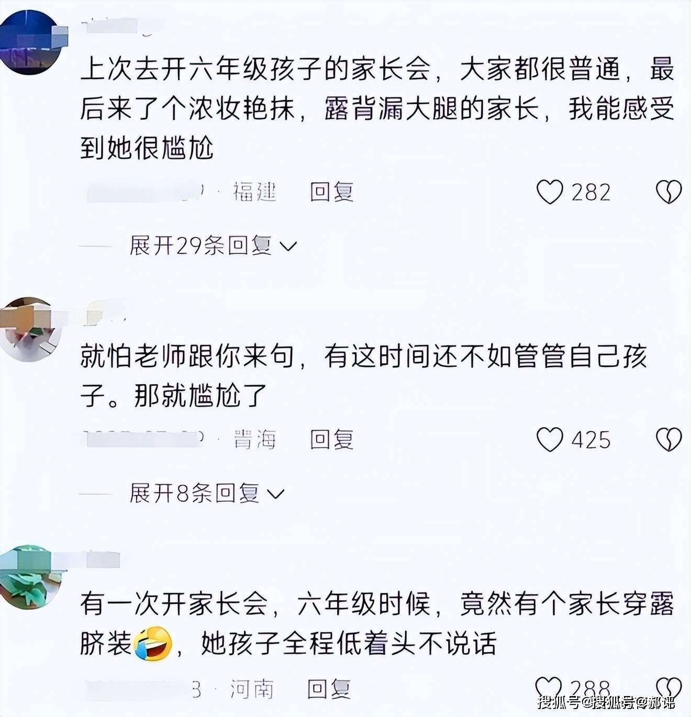This screenshot has width=691, height=717.
Task: Click chevron beside 展开8条回复
Action: [x=276, y=494]
